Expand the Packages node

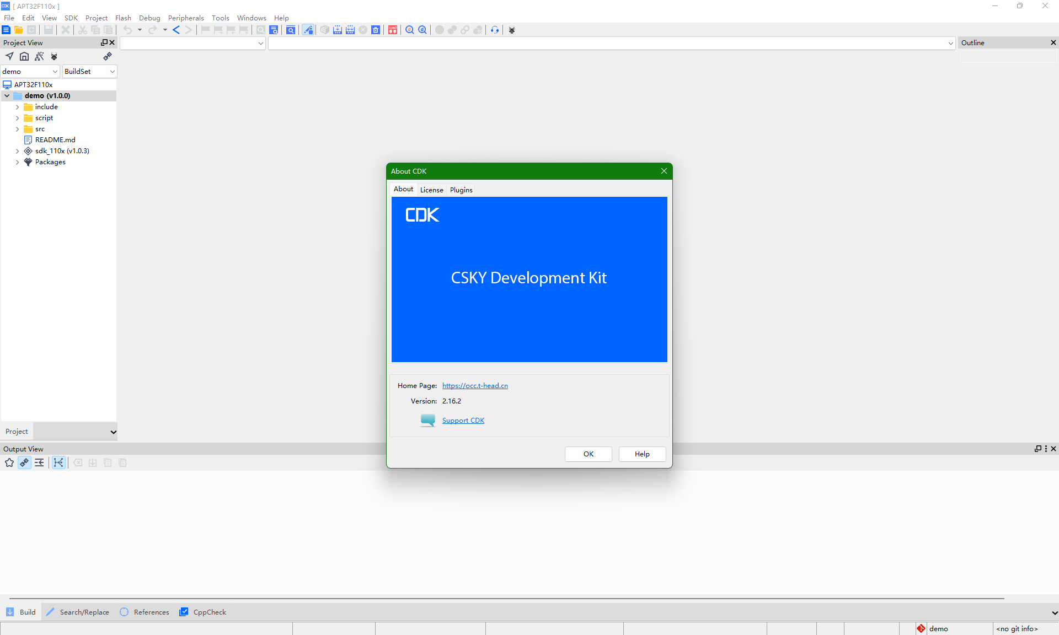click(x=17, y=162)
